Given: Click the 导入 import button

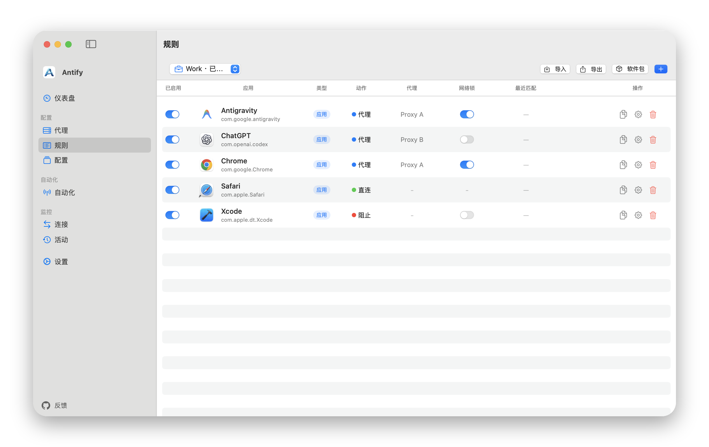Looking at the screenshot, I should click(x=555, y=69).
